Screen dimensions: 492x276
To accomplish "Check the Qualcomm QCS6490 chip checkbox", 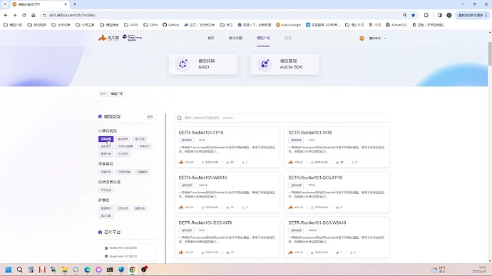I will click(x=106, y=248).
